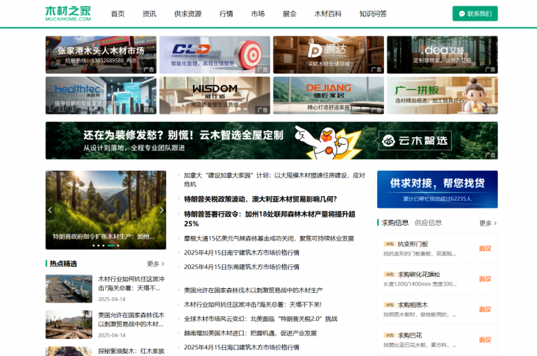Open the 木材百科 navigation menu
The width and height of the screenshot is (537, 356).
[x=328, y=14]
